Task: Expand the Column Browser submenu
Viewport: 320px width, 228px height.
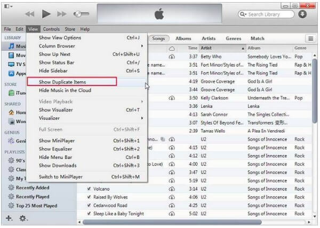Action: pos(87,46)
